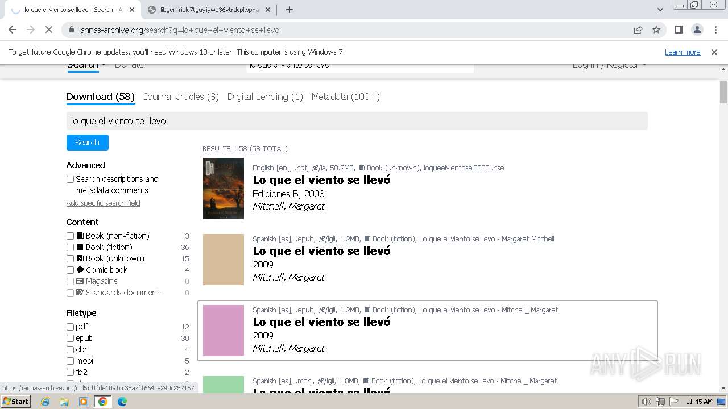
Task: Open the Ediciones B 2008 book cover thumbnail
Action: pyautogui.click(x=224, y=189)
